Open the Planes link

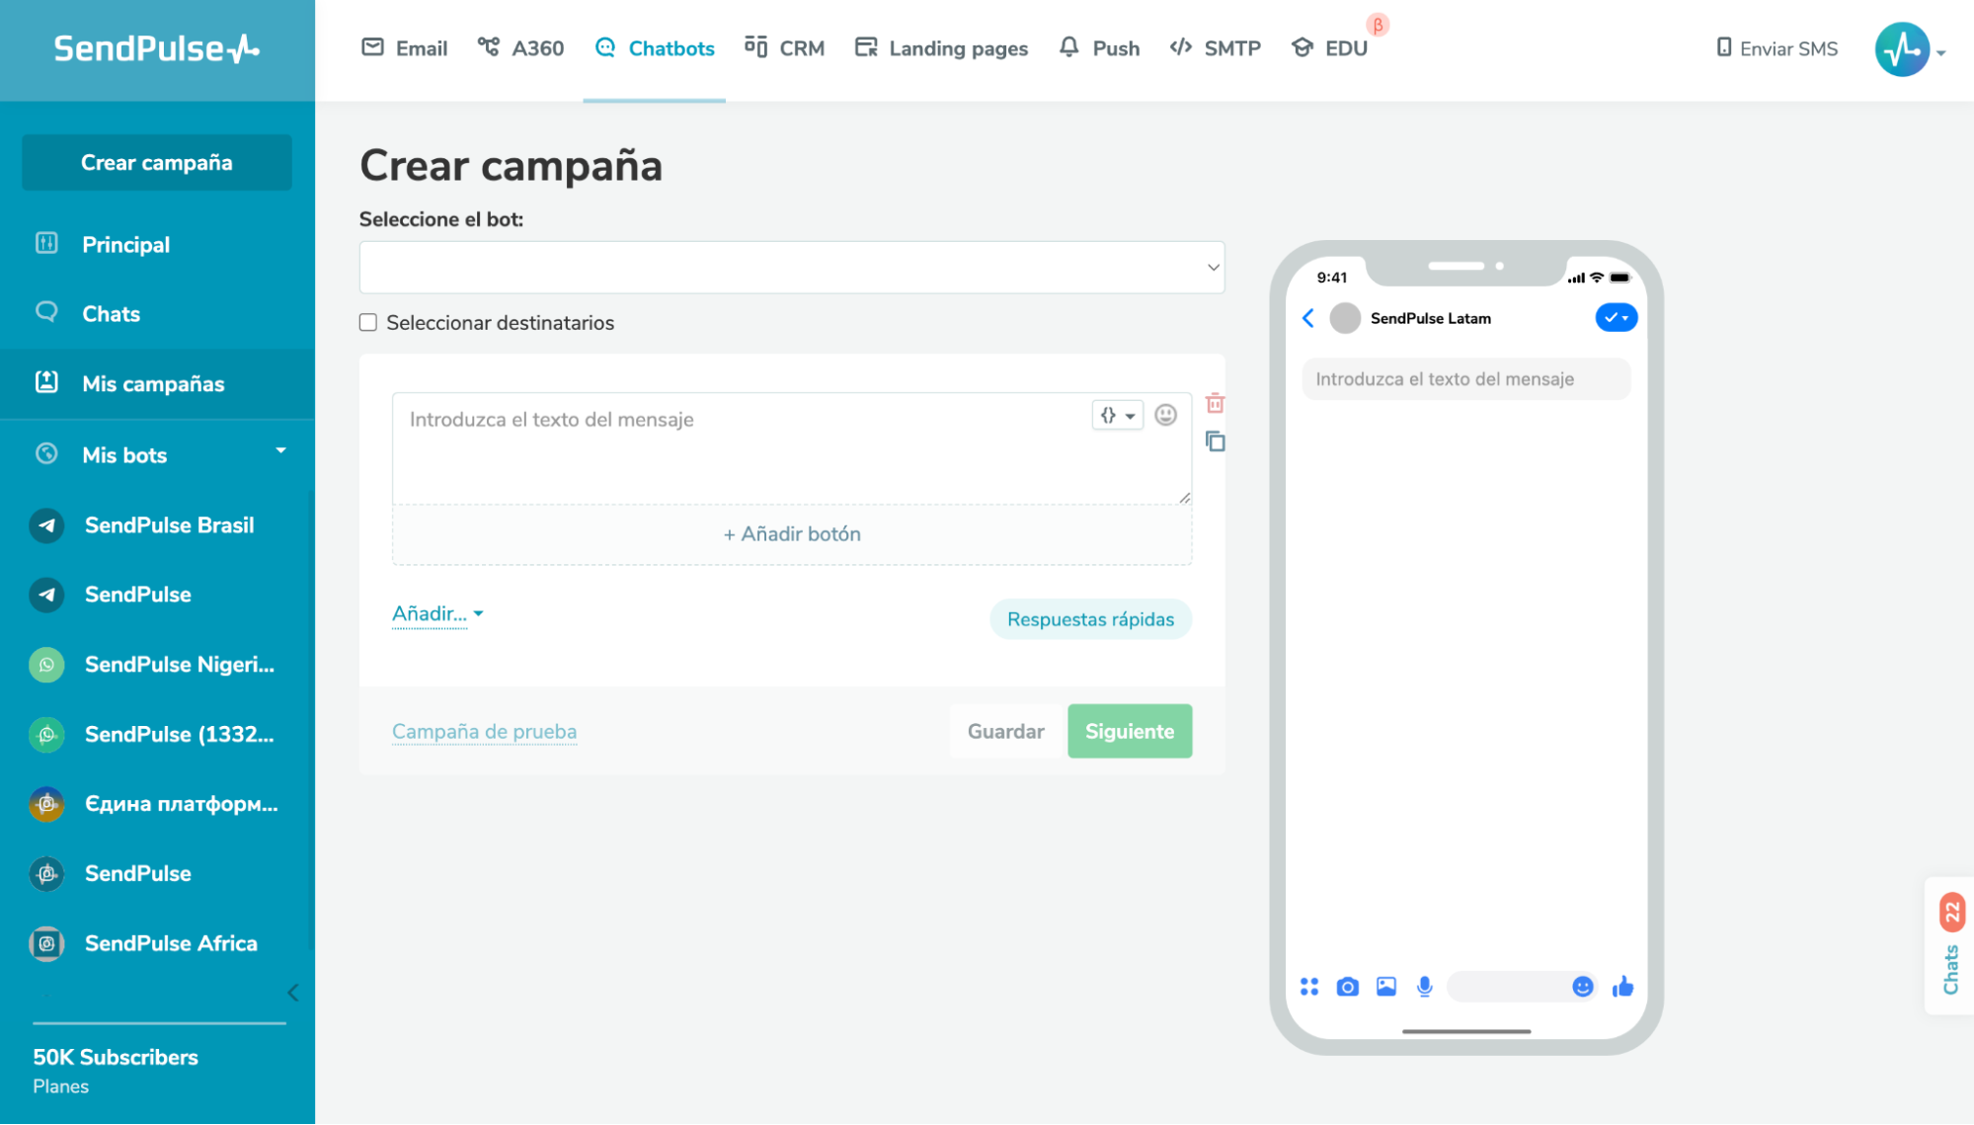[x=61, y=1086]
